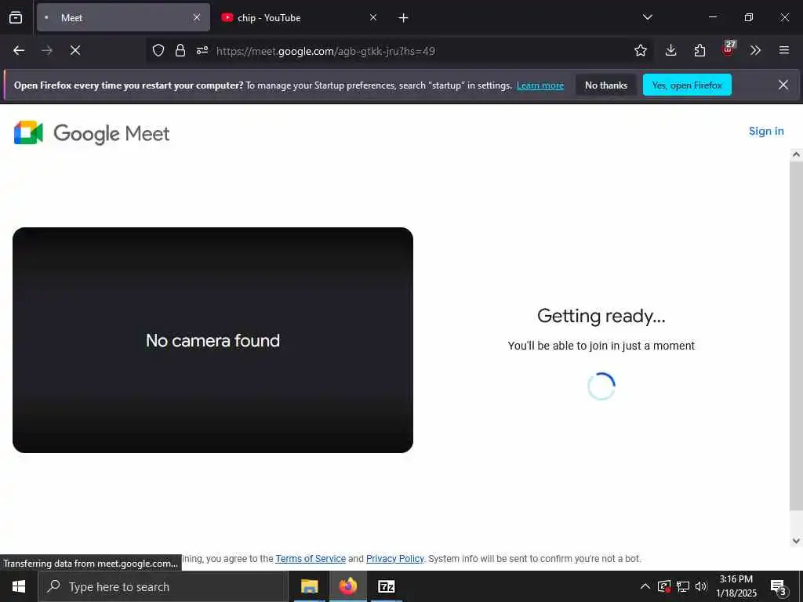Click the vertical scrollbar thumb
The width and height of the screenshot is (803, 602).
coord(796,335)
